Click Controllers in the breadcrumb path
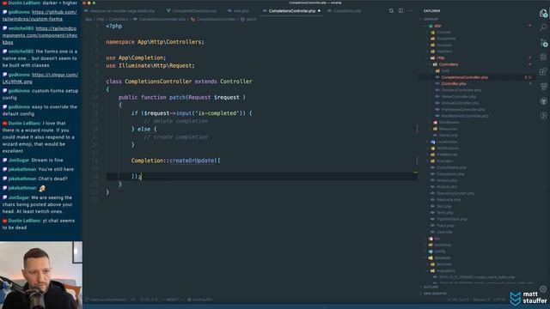This screenshot has height=309, width=550. click(x=119, y=19)
